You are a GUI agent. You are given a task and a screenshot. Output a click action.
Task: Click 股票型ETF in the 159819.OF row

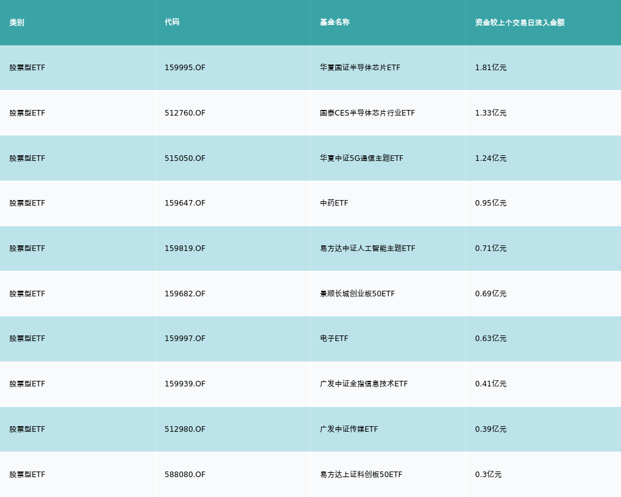coord(27,248)
